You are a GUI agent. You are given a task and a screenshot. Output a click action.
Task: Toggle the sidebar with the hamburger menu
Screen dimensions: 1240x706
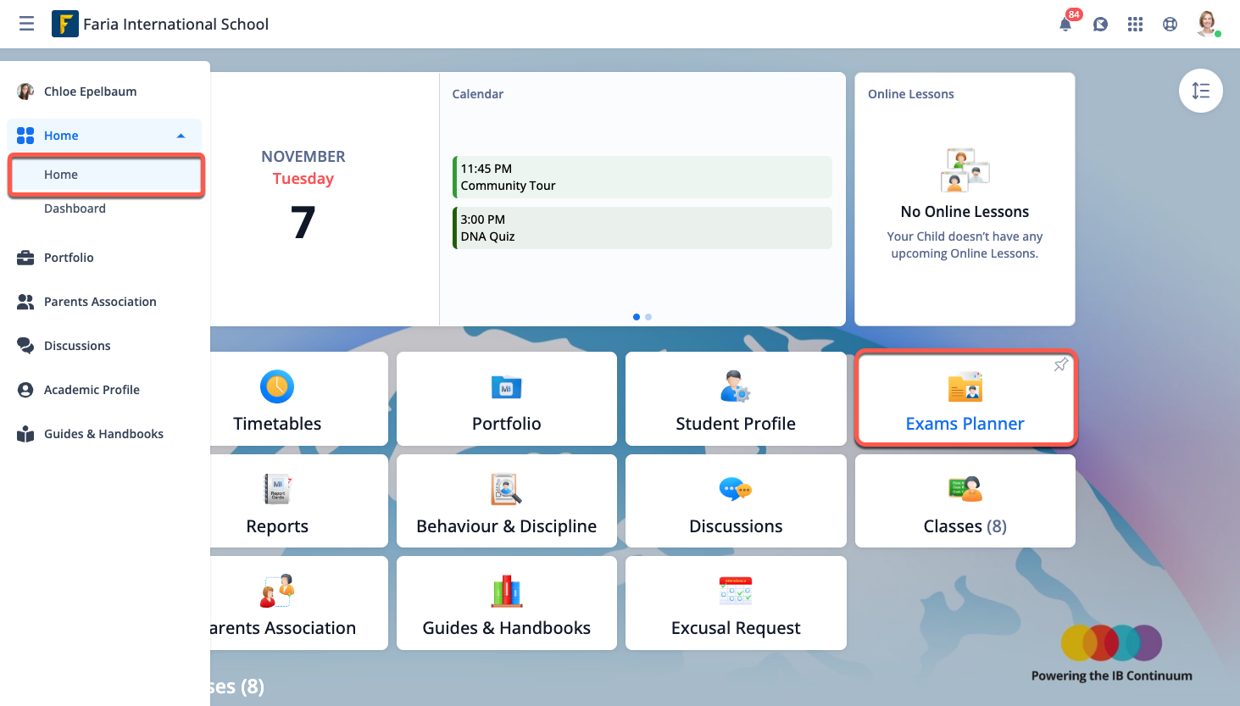click(26, 24)
